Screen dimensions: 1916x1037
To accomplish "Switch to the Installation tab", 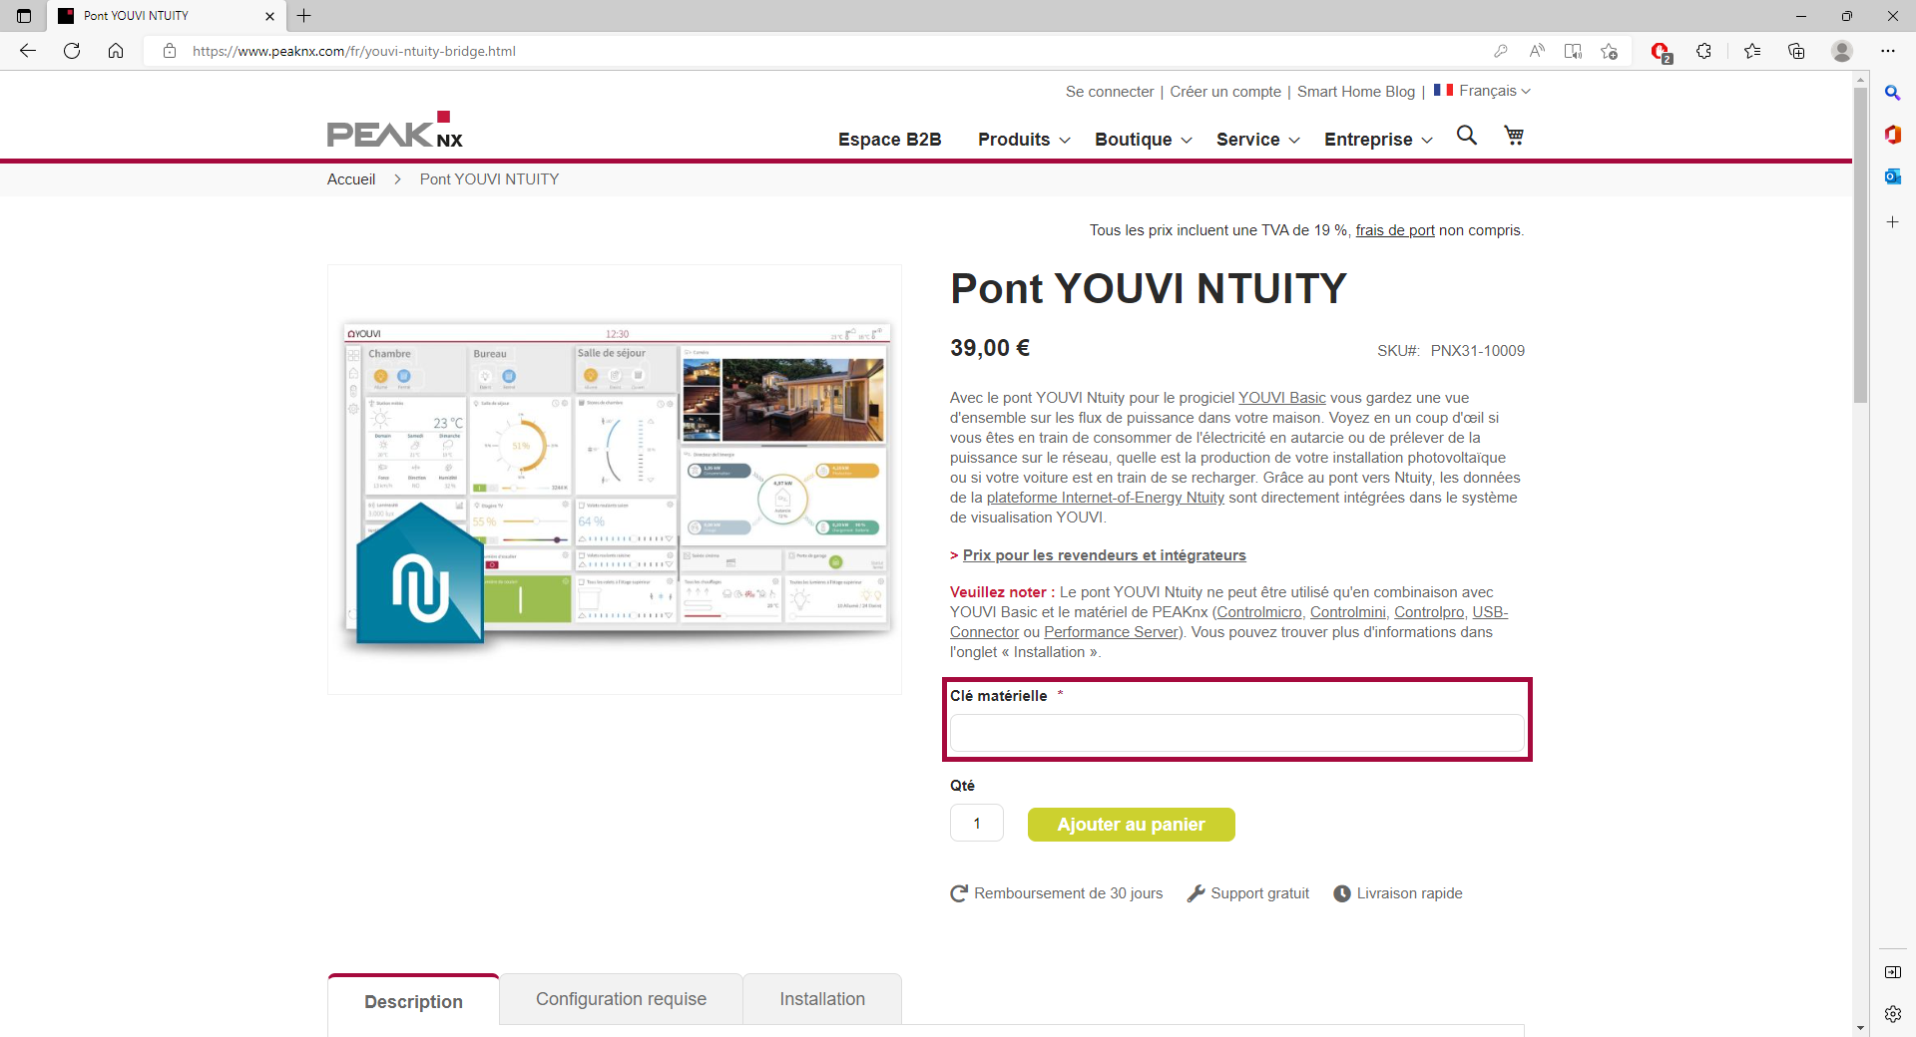I will pyautogui.click(x=822, y=999).
